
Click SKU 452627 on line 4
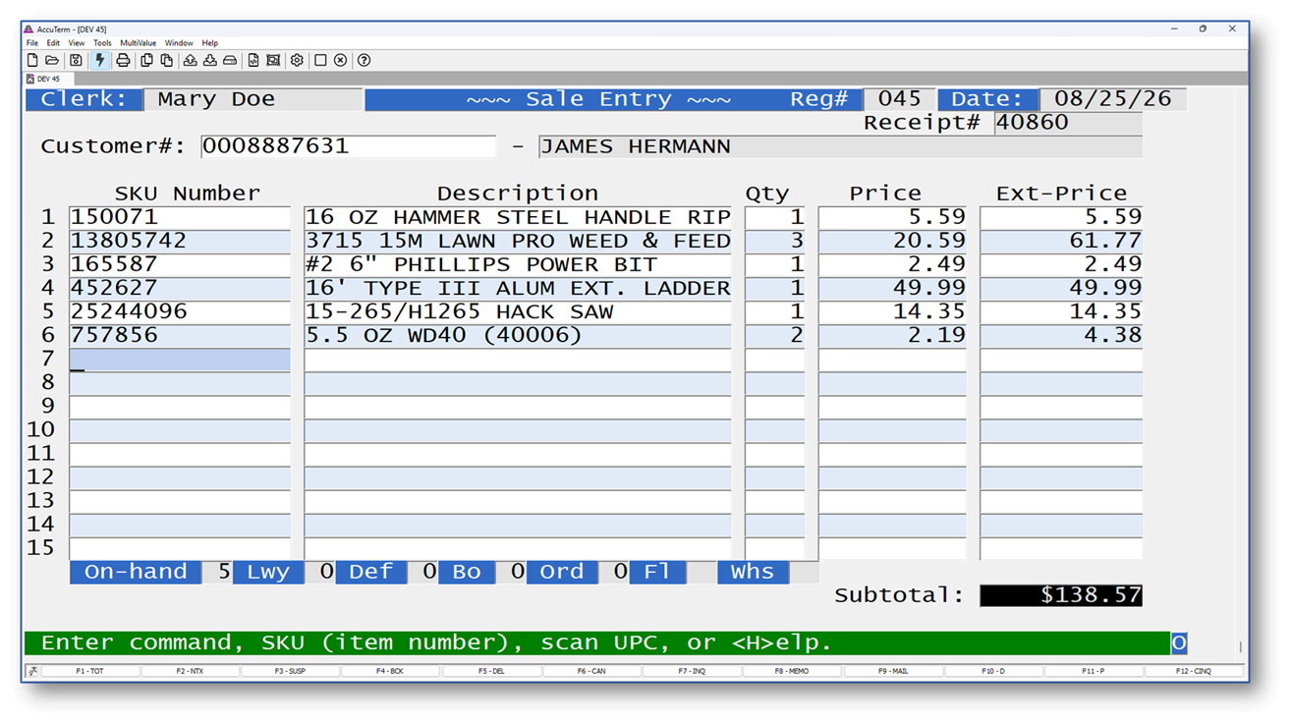(x=180, y=288)
